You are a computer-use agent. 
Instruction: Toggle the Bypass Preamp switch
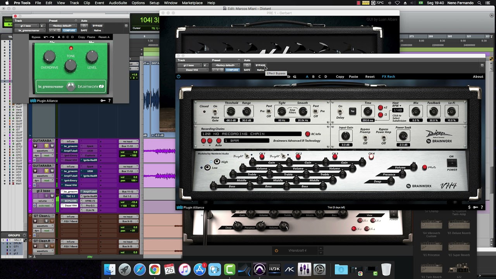365,137
